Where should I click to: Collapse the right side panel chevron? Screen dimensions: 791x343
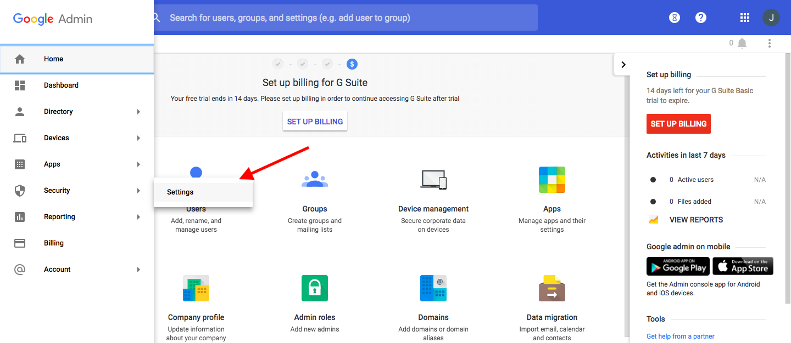point(623,65)
